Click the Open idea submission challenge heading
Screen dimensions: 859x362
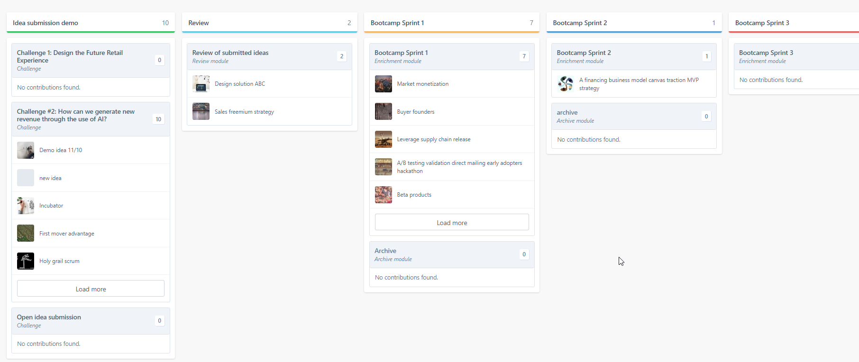[x=49, y=317]
